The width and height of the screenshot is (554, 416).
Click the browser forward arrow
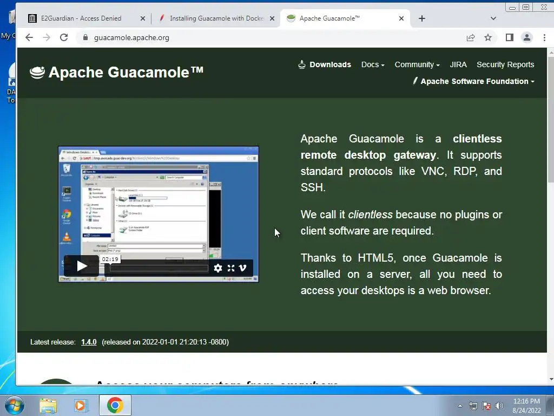coord(47,37)
